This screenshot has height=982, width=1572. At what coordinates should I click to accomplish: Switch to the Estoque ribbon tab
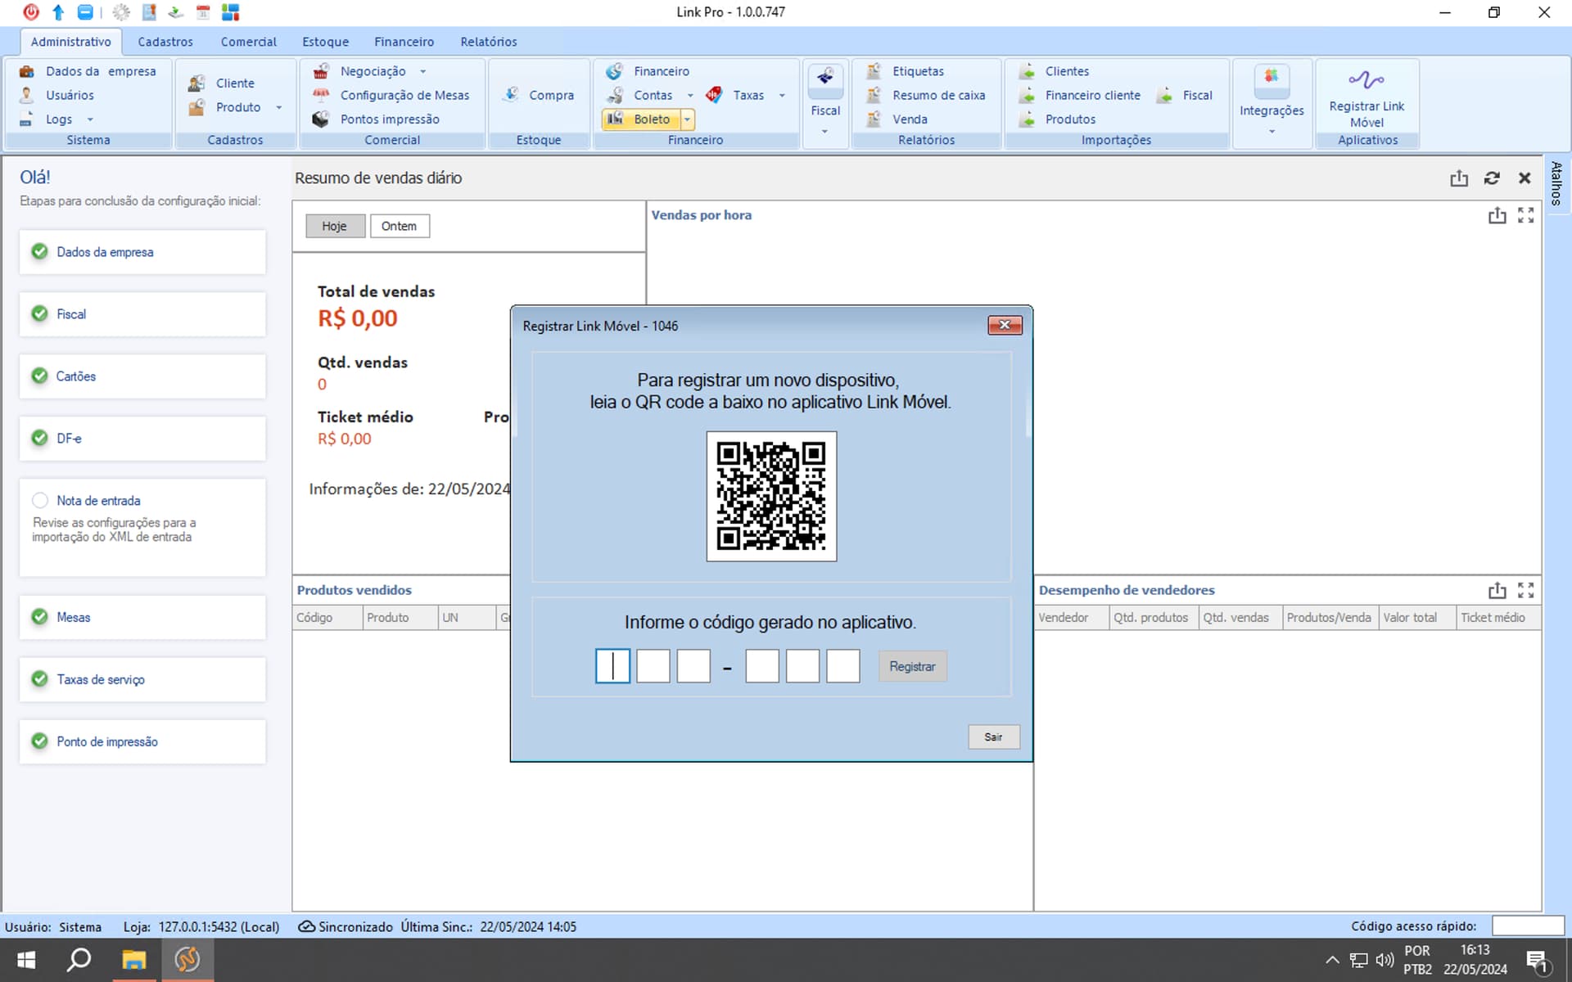pyautogui.click(x=325, y=42)
